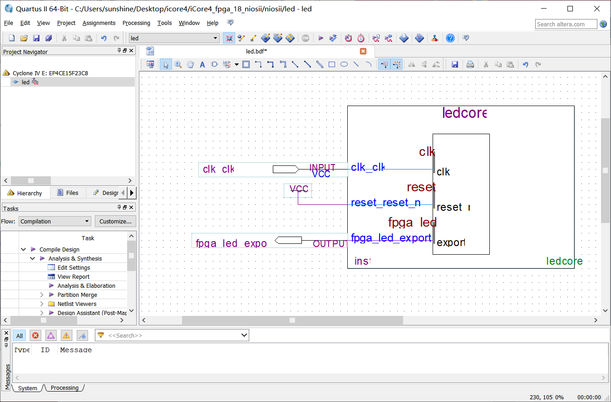Choose the Text tool (A icon)
Viewport: 611px width, 402px height.
point(202,65)
